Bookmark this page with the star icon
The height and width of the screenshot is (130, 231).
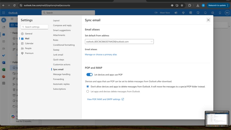point(182,5)
